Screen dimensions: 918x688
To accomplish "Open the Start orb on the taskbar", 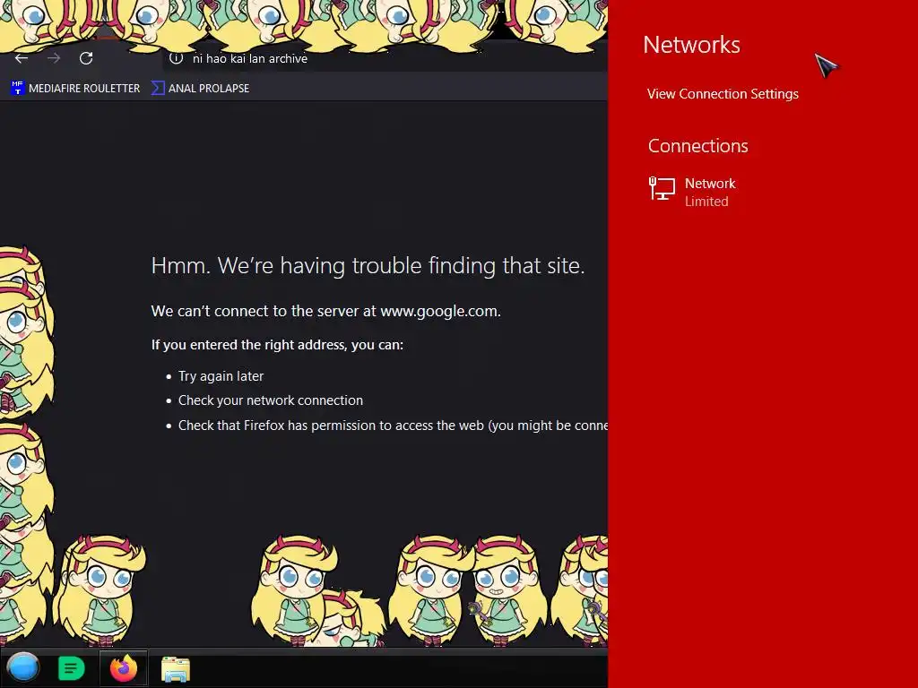I will pyautogui.click(x=23, y=667).
